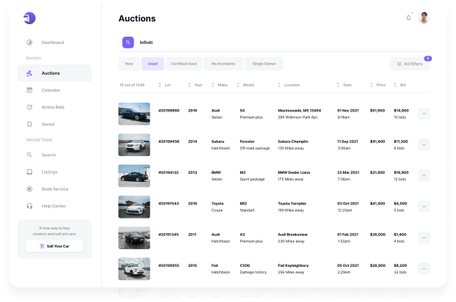Click the Auctions gavel icon

tap(29, 73)
